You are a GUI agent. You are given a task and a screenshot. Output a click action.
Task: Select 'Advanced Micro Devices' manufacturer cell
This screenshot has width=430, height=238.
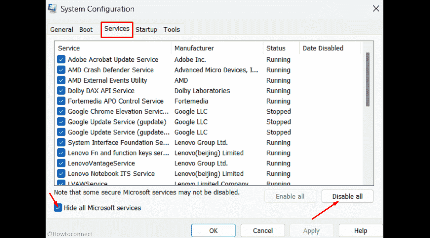(216, 70)
